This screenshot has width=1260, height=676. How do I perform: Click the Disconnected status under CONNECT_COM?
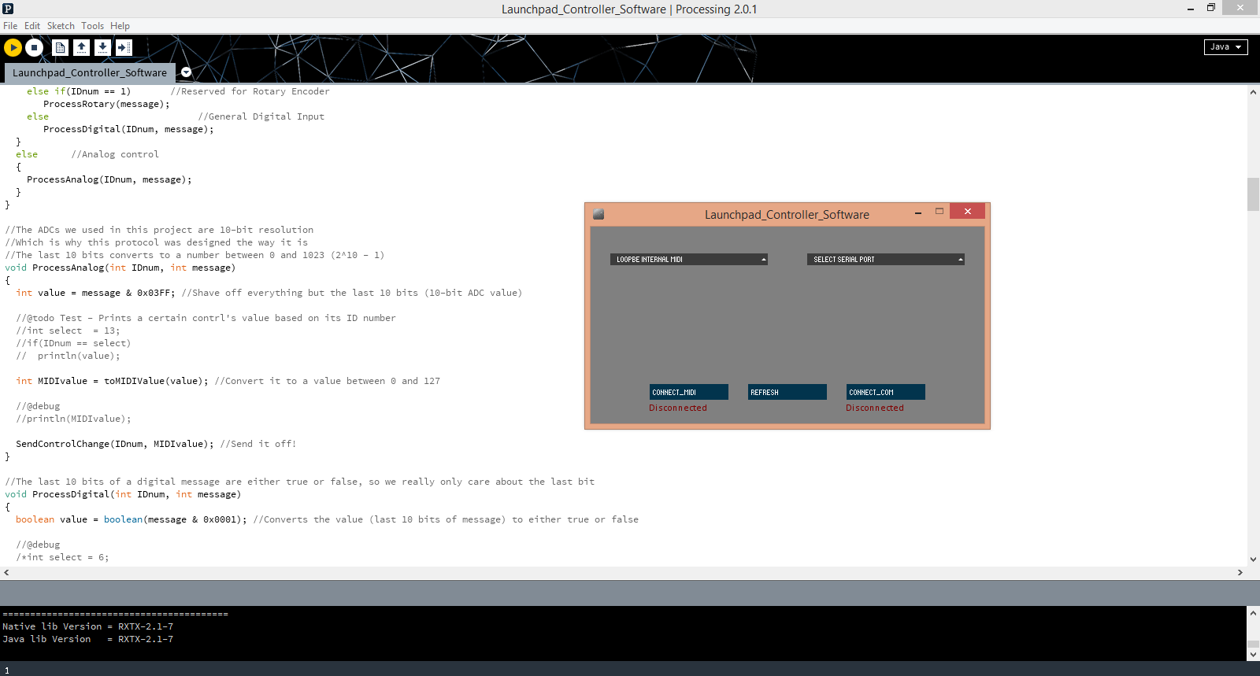pos(875,408)
